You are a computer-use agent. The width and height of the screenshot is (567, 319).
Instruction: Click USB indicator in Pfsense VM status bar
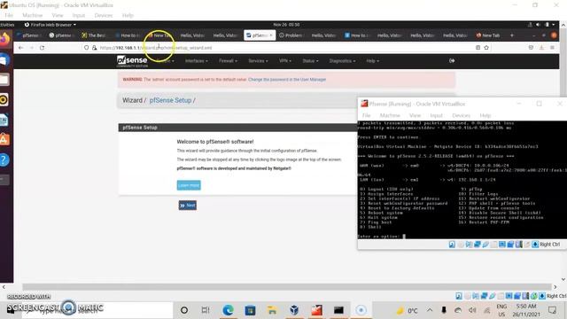(485, 245)
